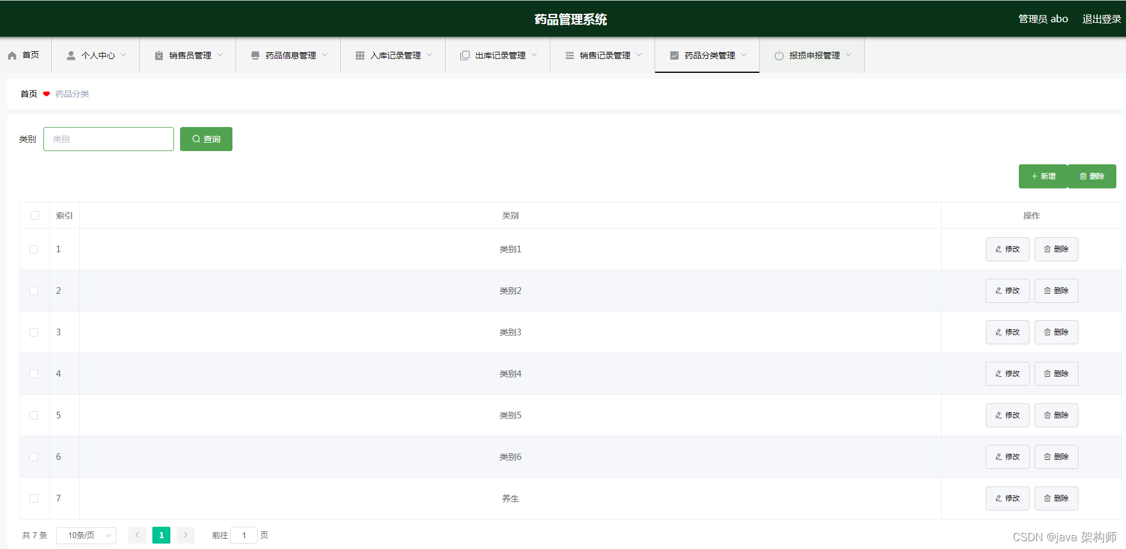The height and width of the screenshot is (549, 1126).
Task: Click the edit pencil icon for 类别2
Action: (999, 291)
